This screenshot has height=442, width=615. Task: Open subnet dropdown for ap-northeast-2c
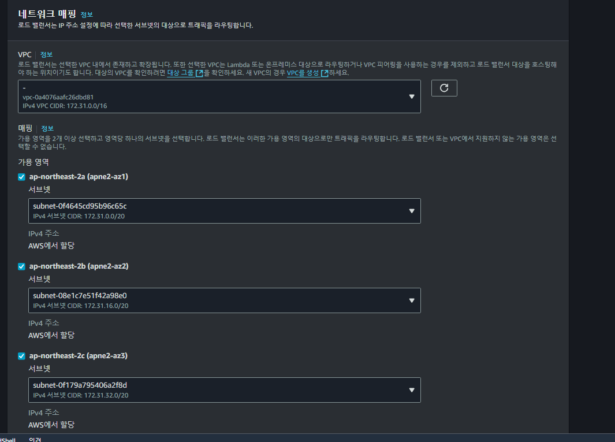pos(225,390)
